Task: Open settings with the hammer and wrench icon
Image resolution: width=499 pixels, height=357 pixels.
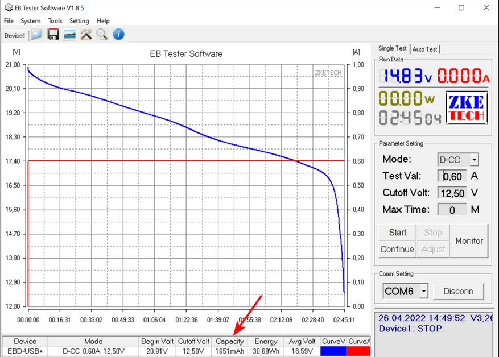Action: (x=86, y=34)
